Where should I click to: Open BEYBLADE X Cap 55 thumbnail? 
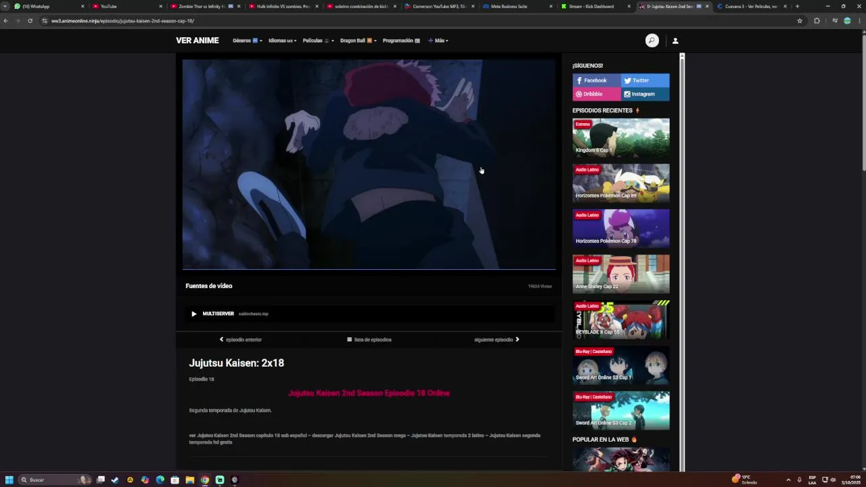point(621,319)
